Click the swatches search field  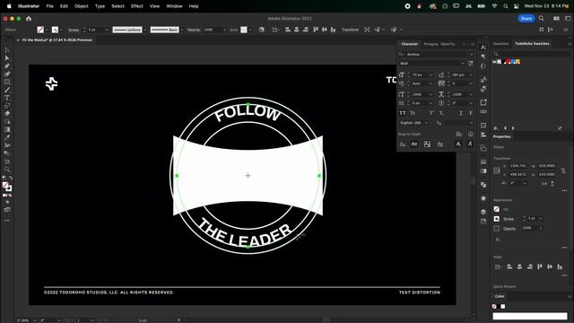pos(532,54)
